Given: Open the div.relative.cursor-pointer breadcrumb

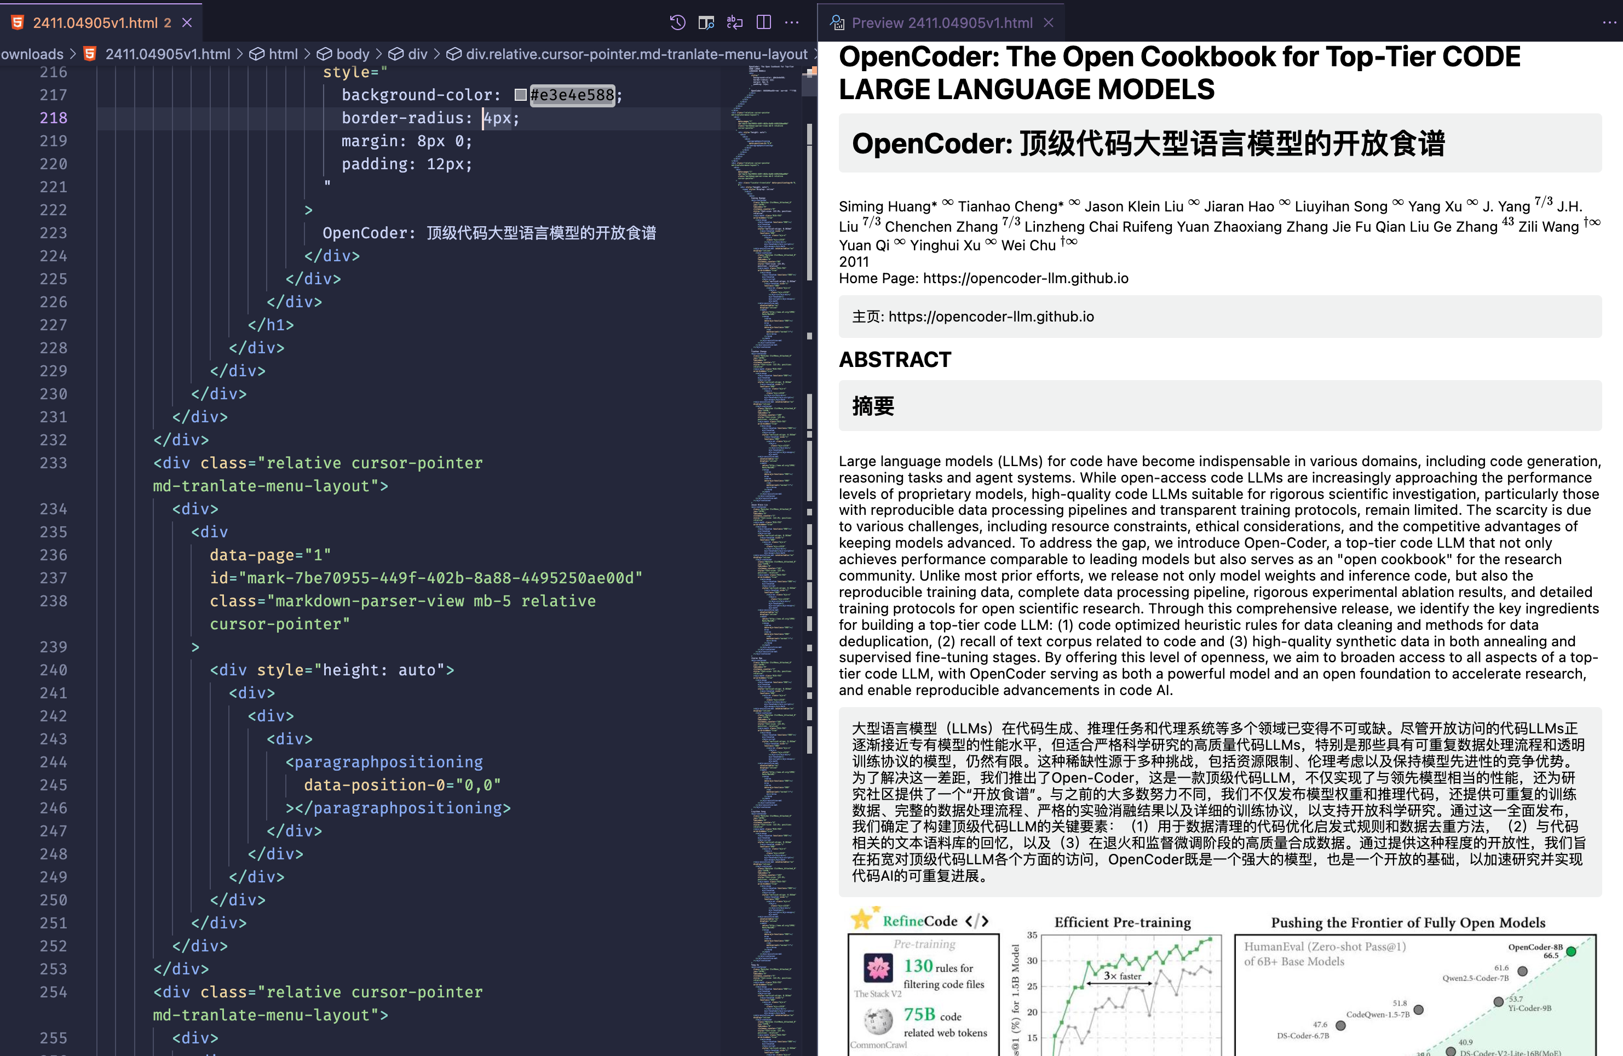Looking at the screenshot, I should click(636, 54).
